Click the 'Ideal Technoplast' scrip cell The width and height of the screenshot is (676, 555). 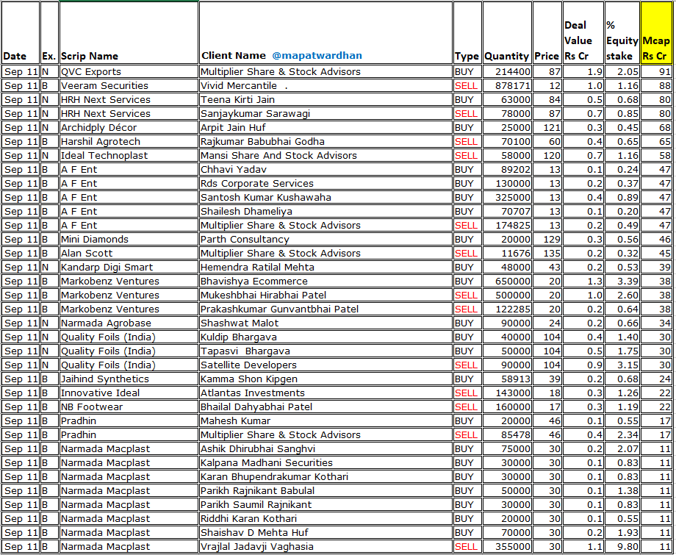pos(129,155)
